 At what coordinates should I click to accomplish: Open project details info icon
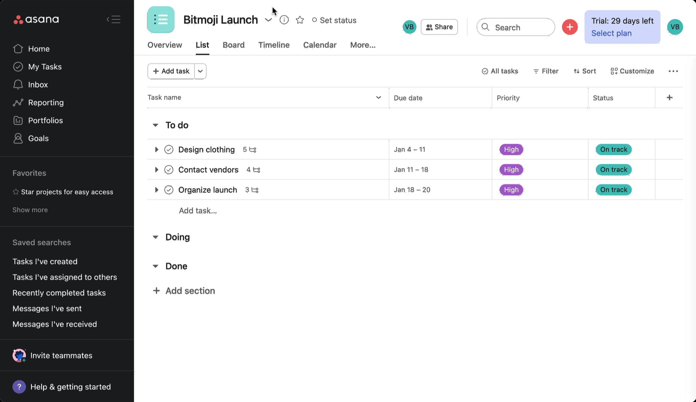point(284,20)
